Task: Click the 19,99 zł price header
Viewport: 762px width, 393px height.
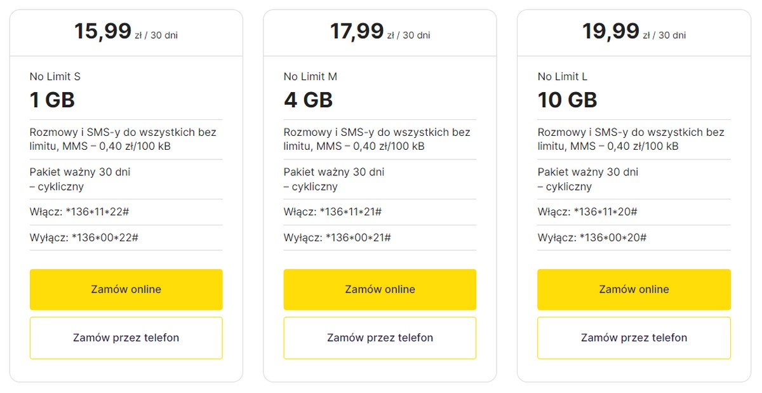Action: click(634, 32)
